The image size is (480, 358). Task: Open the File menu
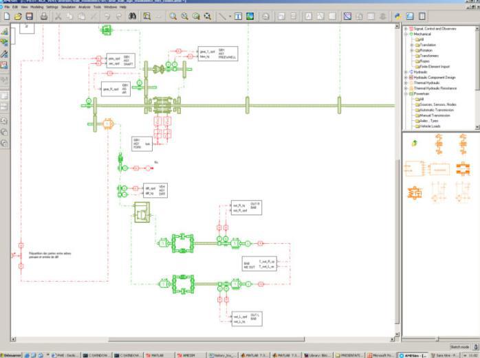click(7, 7)
